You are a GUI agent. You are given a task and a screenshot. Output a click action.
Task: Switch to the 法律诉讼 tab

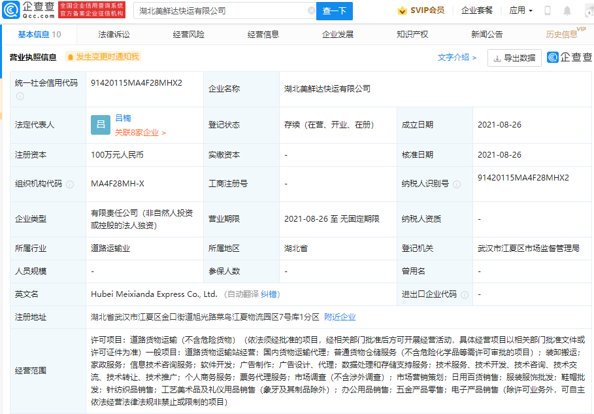point(114,35)
